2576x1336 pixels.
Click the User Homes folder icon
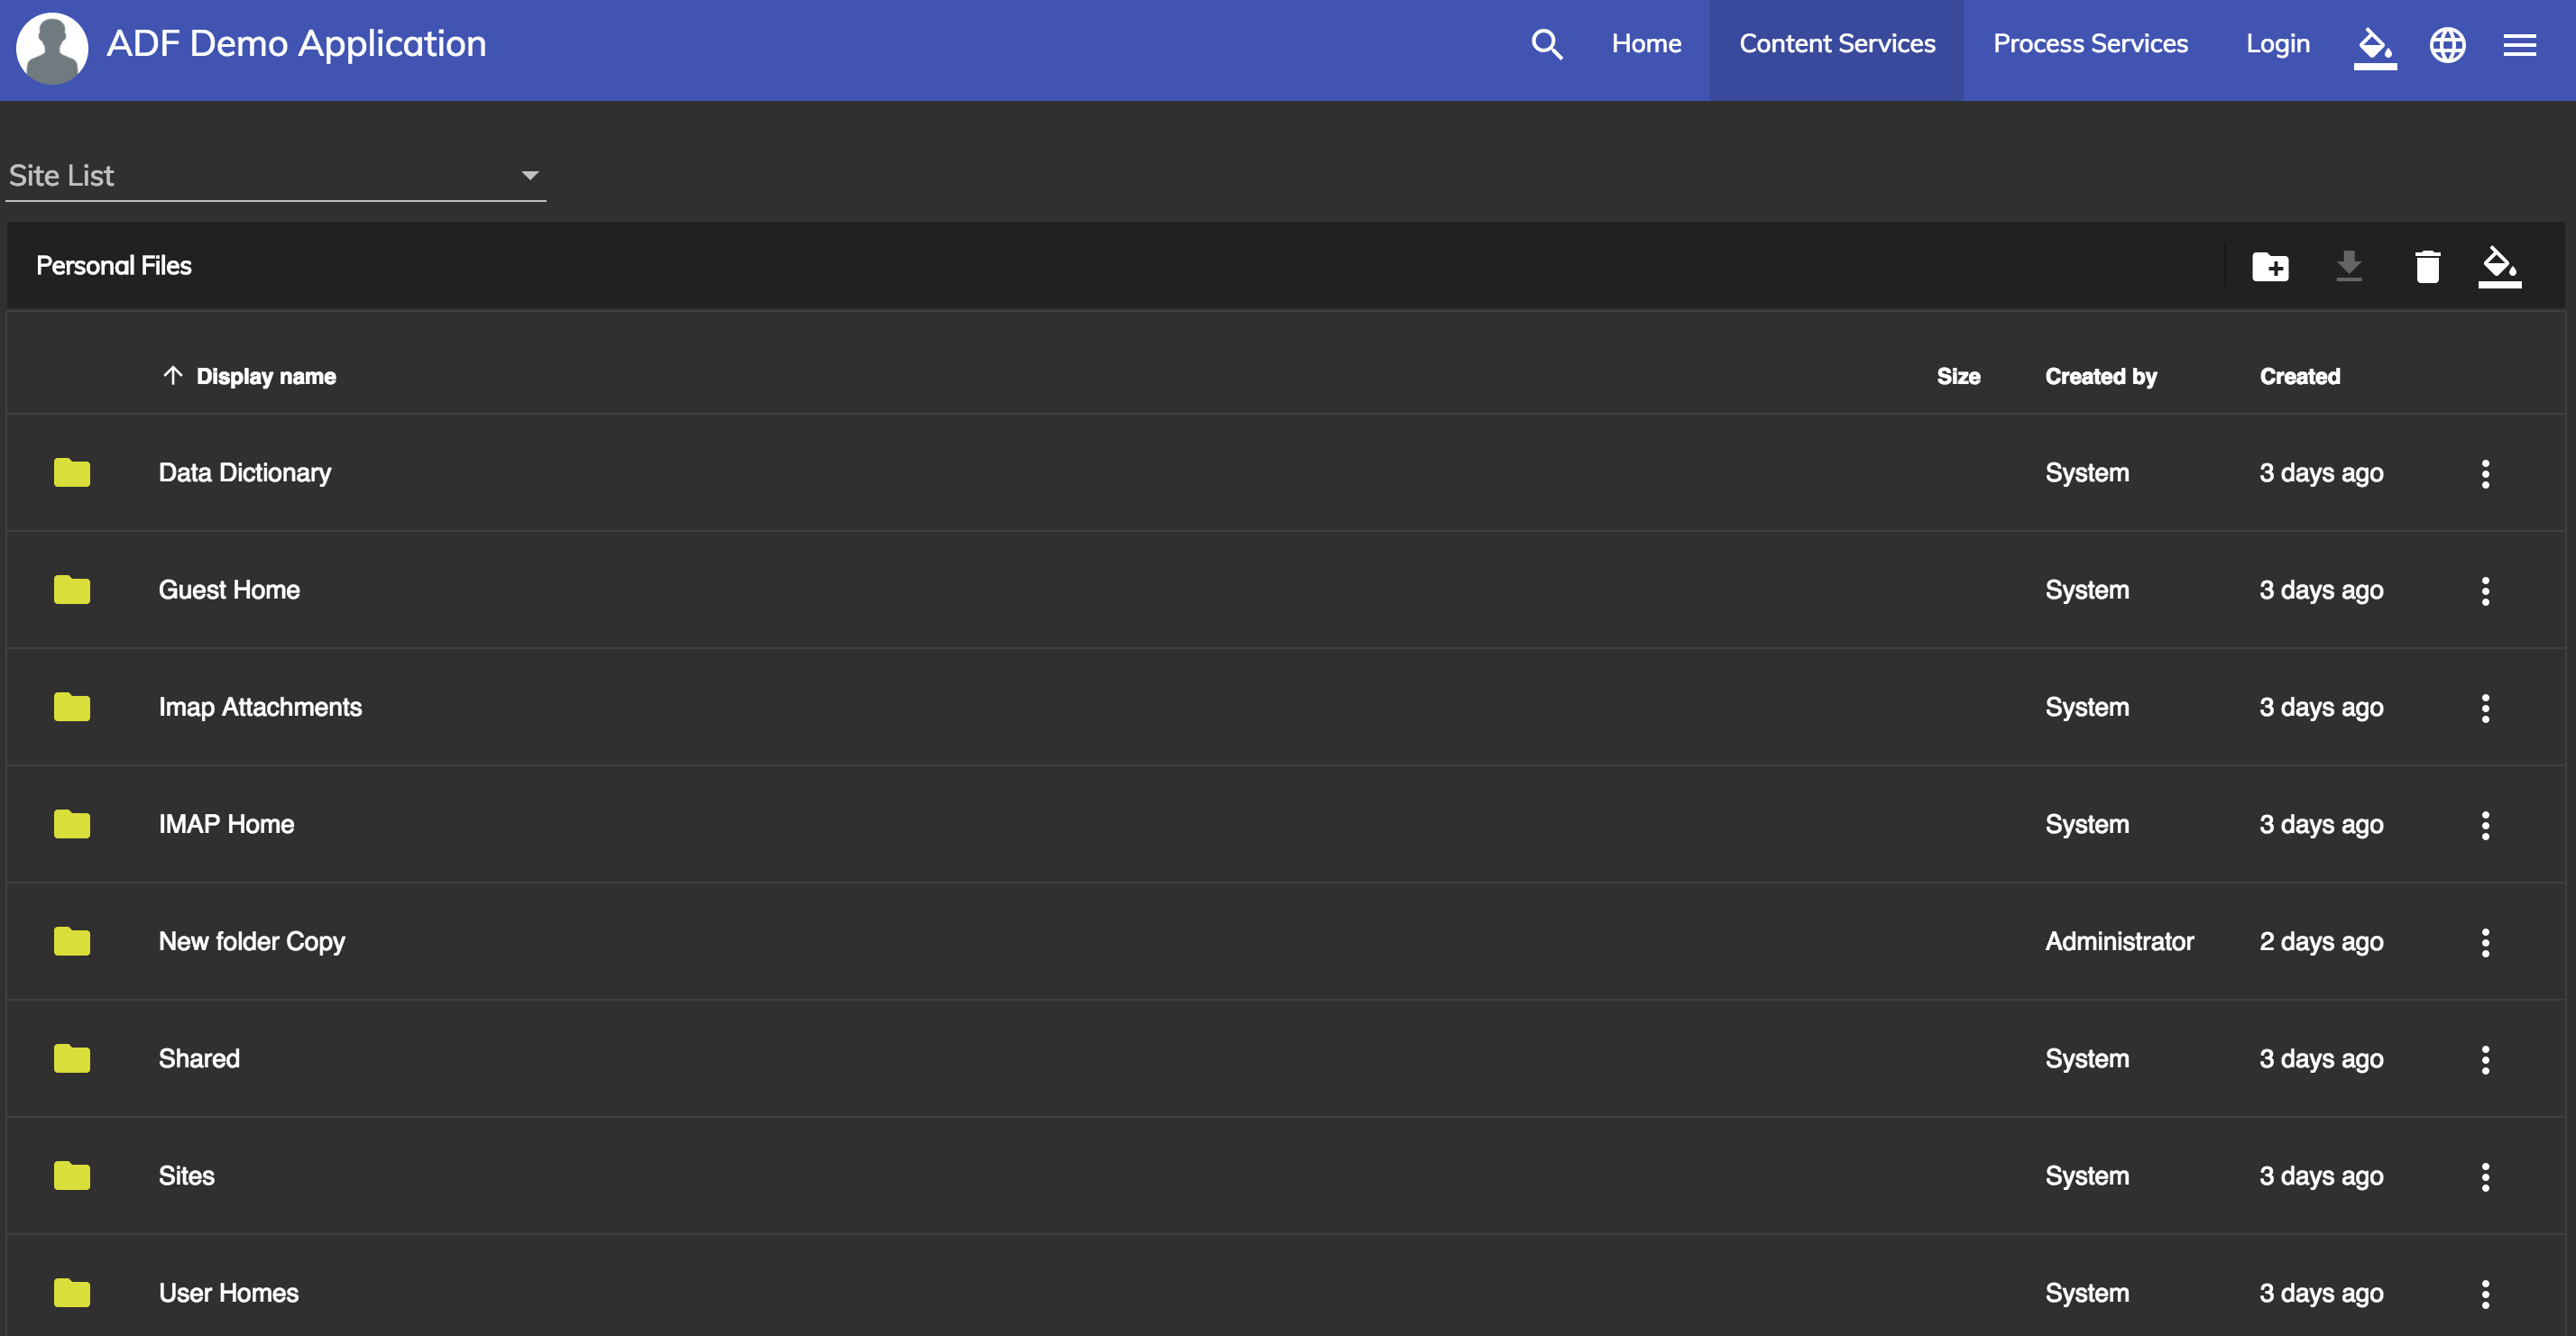click(x=72, y=1293)
